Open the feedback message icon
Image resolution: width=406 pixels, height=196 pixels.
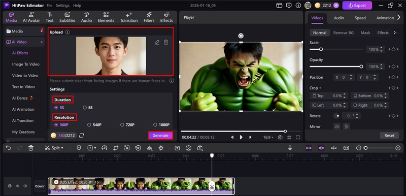pyautogui.click(x=289, y=6)
